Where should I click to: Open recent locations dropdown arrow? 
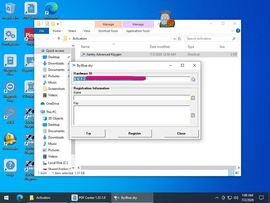point(53,39)
